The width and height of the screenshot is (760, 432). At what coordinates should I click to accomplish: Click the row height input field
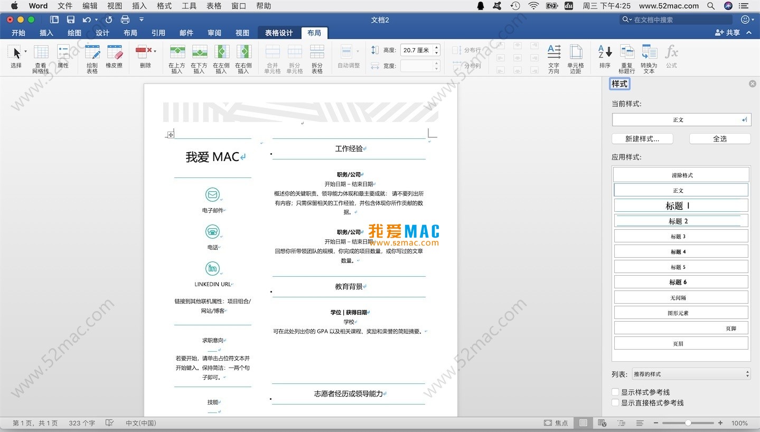click(x=416, y=51)
